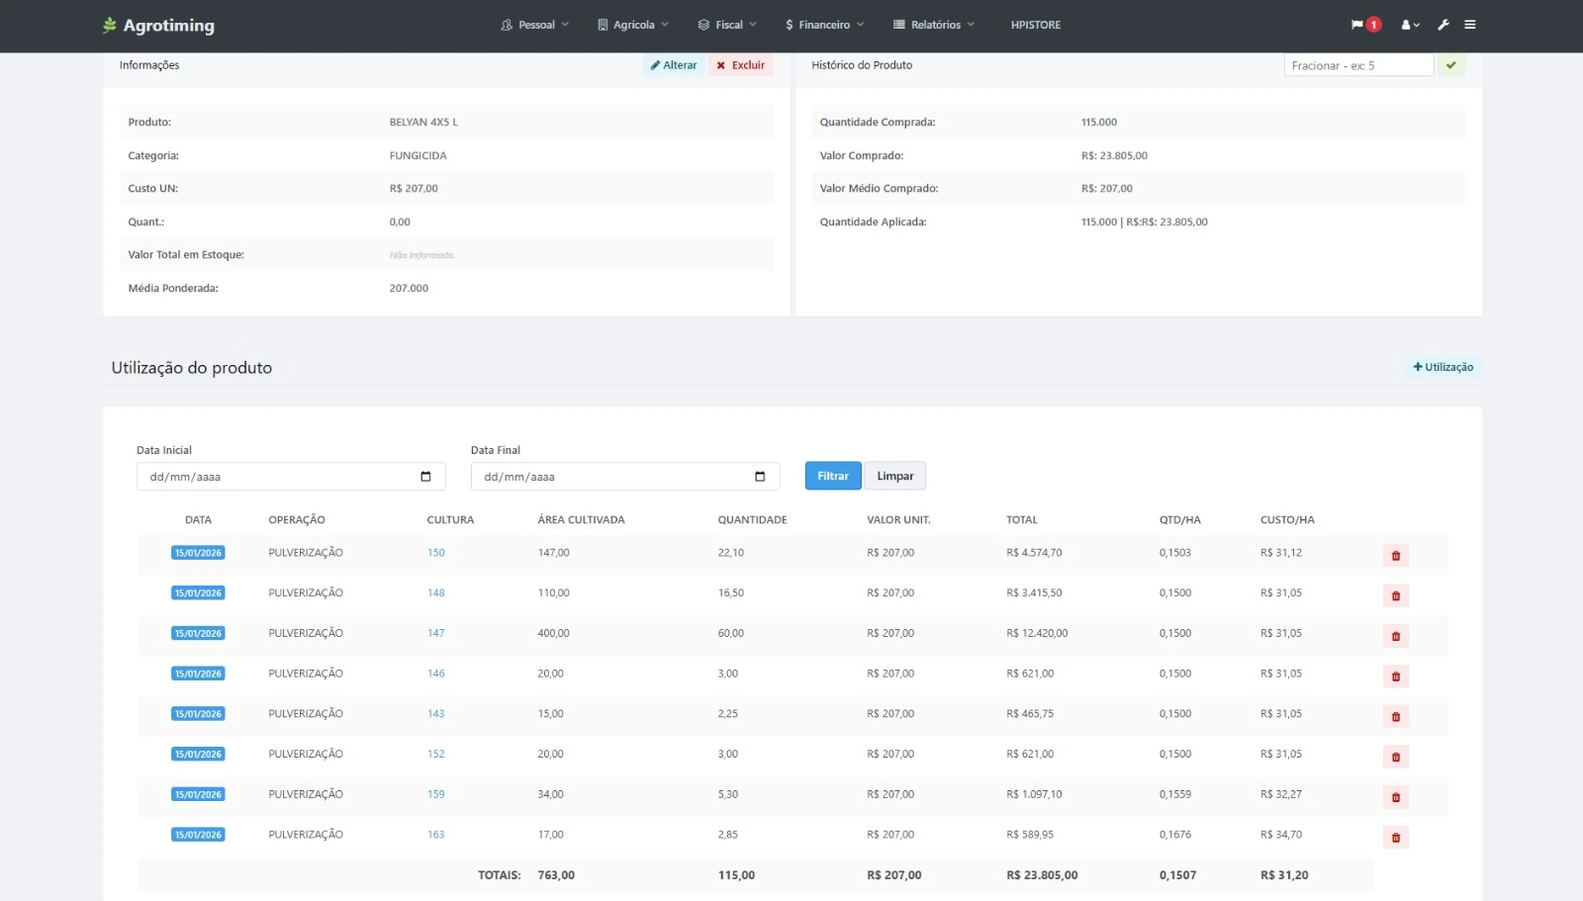Viewport: 1583px width, 901px height.
Task: Open the wrench settings icon
Action: click(1443, 25)
